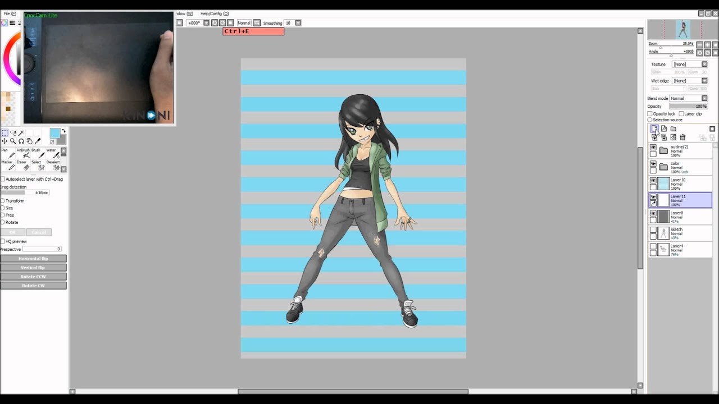Click the navigator preview thumbnail

682,29
